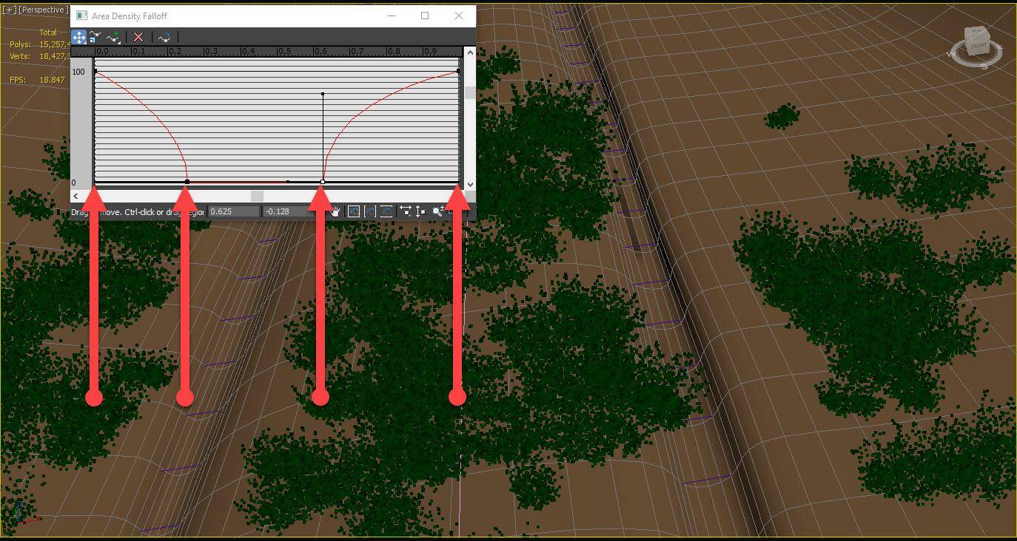Activate the Scale Point tool

(94, 37)
